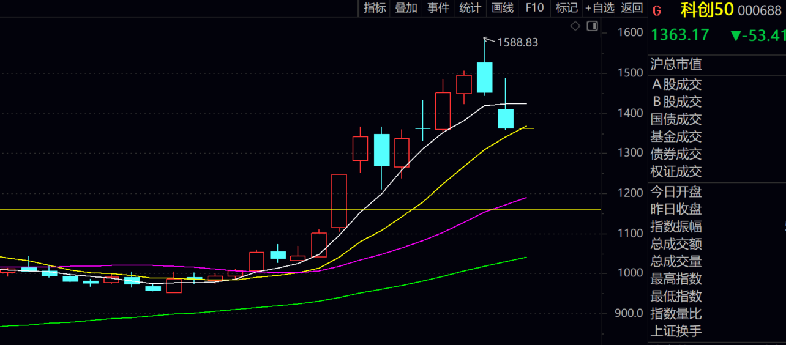Open the 叠加 overlay menu
Viewport: 786px width, 345px height.
[x=406, y=8]
